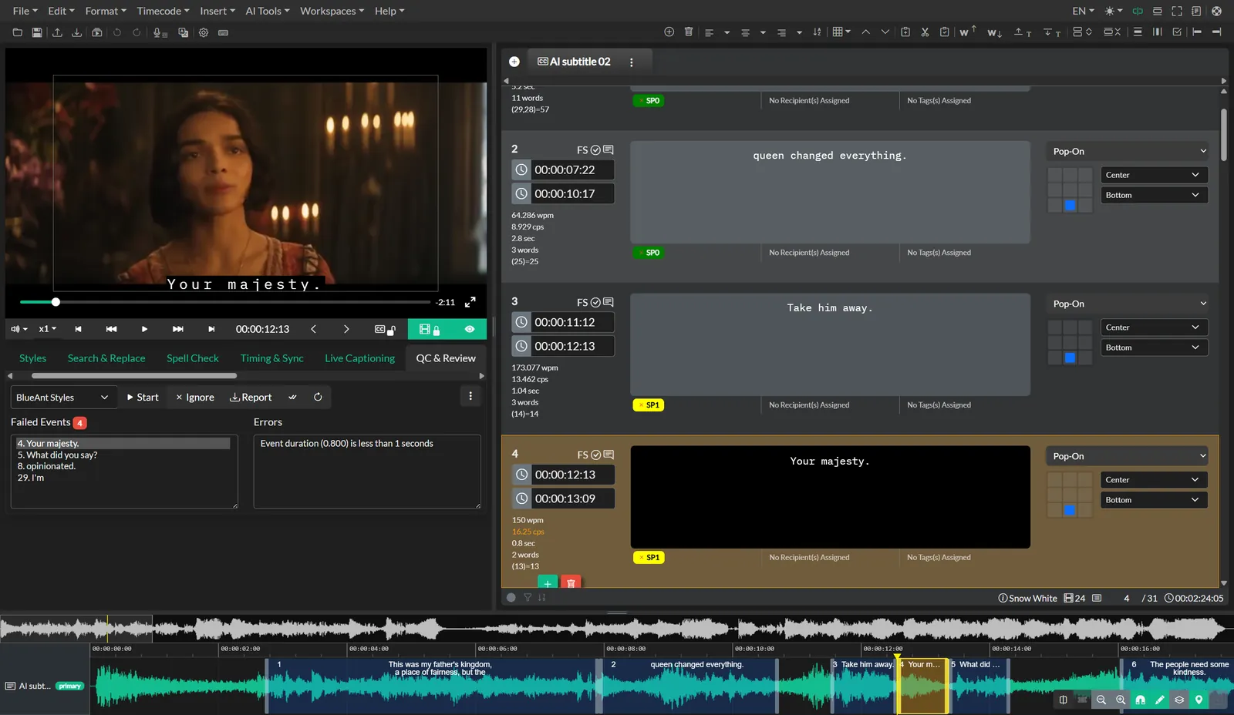Click refresh icon in QC toolbar
The height and width of the screenshot is (715, 1234).
[318, 397]
